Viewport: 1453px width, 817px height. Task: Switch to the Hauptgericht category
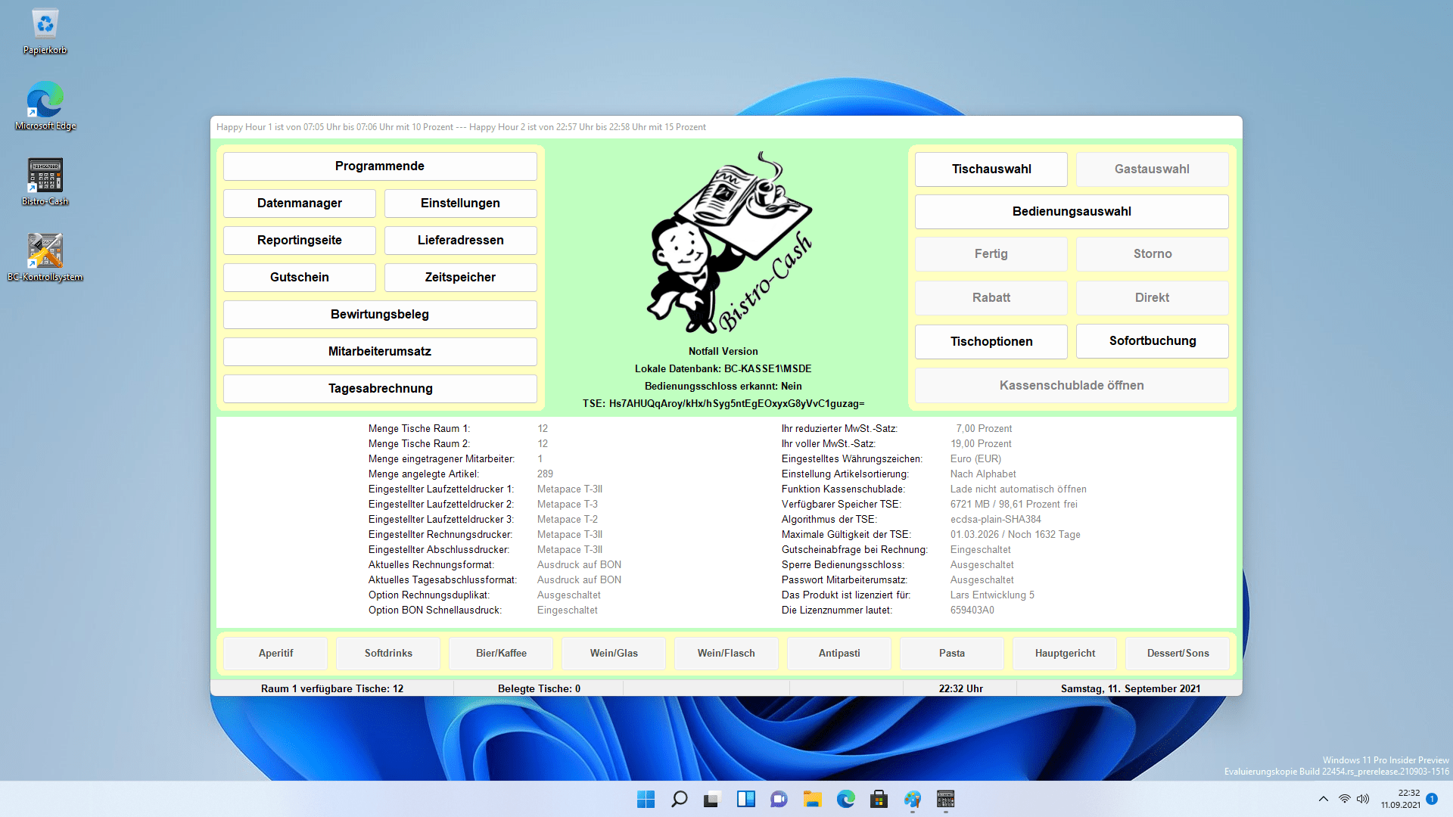tap(1065, 653)
